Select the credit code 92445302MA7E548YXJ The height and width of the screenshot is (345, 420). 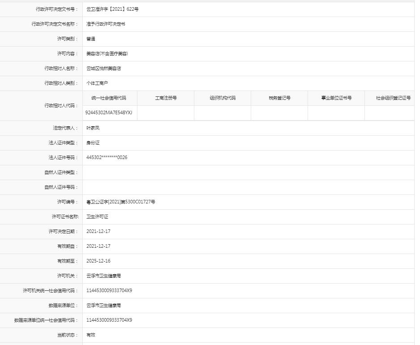point(109,112)
